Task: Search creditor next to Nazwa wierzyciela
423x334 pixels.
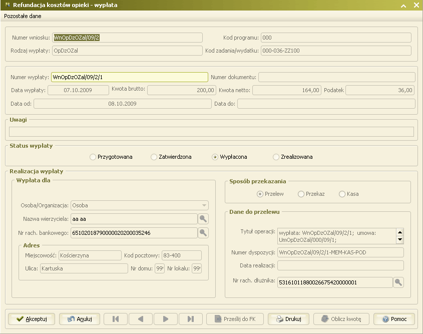Action: (x=203, y=219)
